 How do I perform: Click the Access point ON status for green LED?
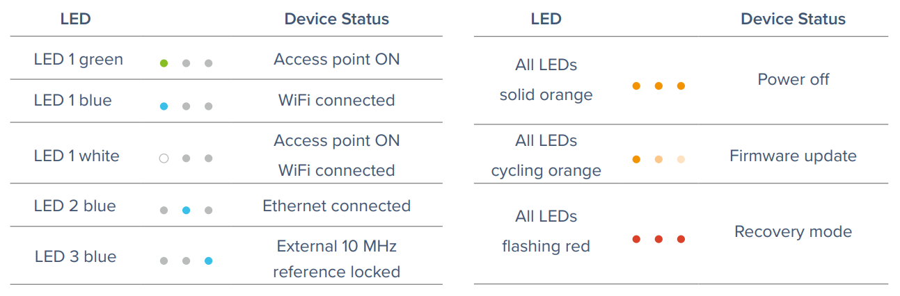[x=337, y=59]
